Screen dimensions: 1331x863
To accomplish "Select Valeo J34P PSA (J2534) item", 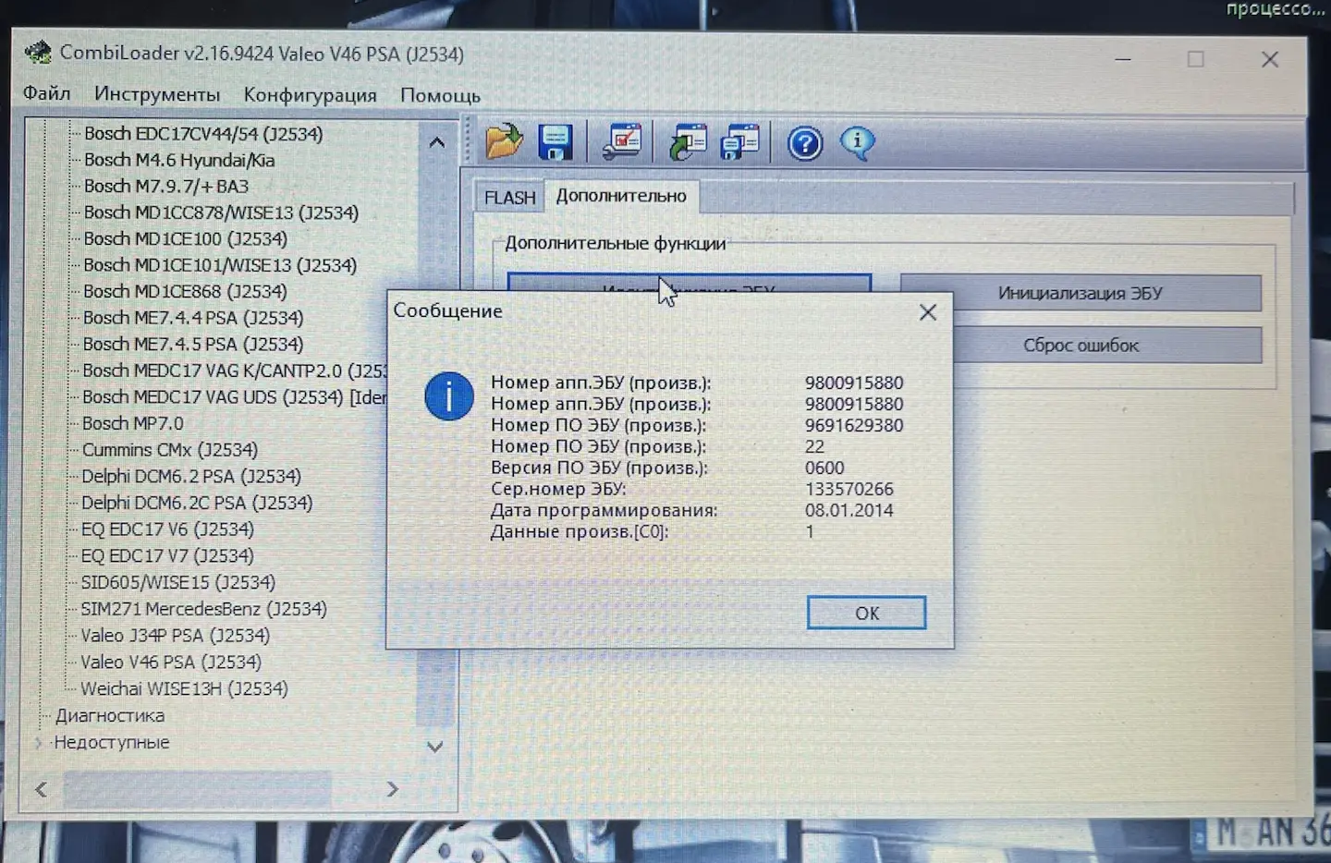I will pos(175,636).
